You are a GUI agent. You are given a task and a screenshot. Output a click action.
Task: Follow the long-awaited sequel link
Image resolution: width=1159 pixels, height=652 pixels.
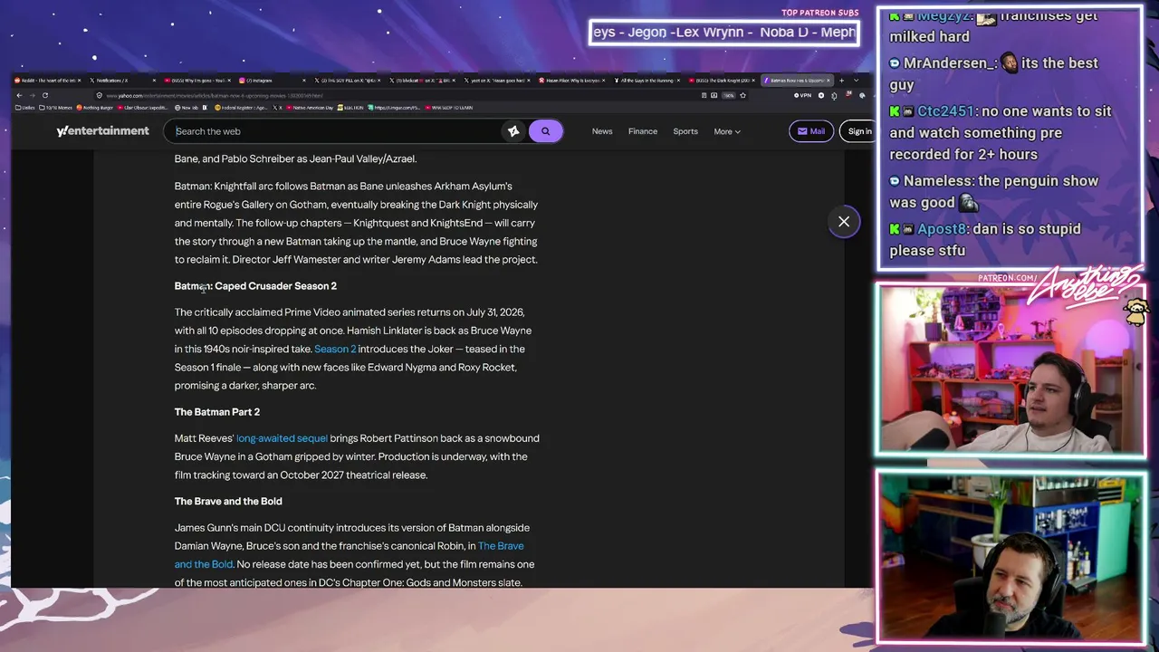coord(282,438)
